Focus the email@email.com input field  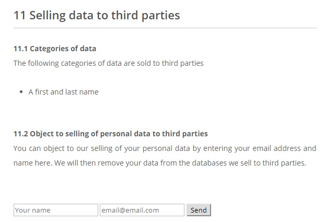tap(142, 210)
